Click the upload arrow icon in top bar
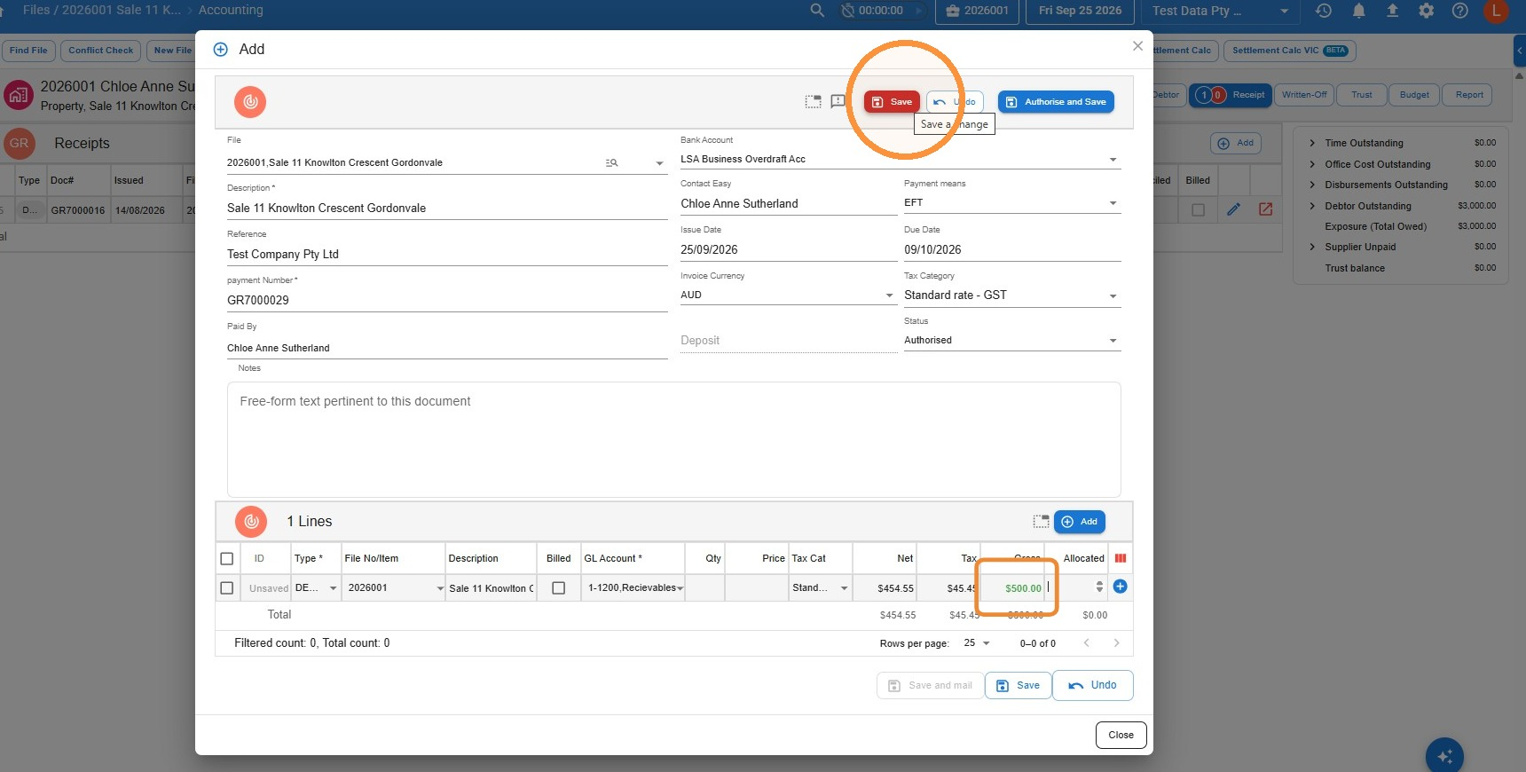The height and width of the screenshot is (772, 1526). coord(1392,11)
